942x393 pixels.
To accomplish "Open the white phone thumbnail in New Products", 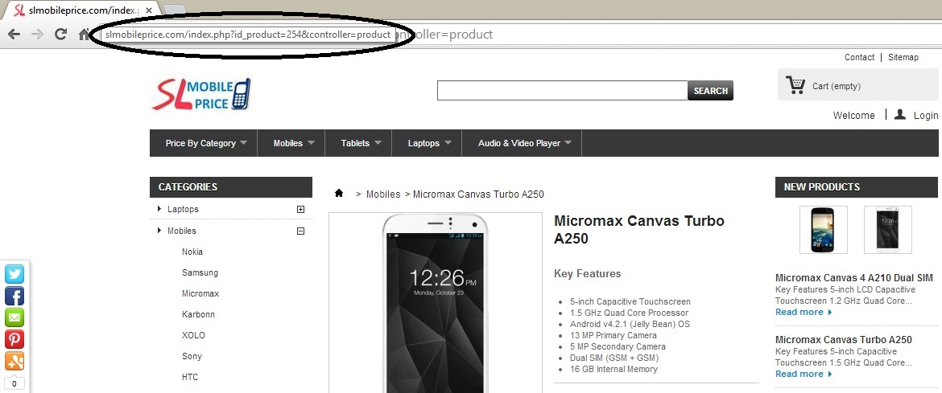I will pos(887,230).
